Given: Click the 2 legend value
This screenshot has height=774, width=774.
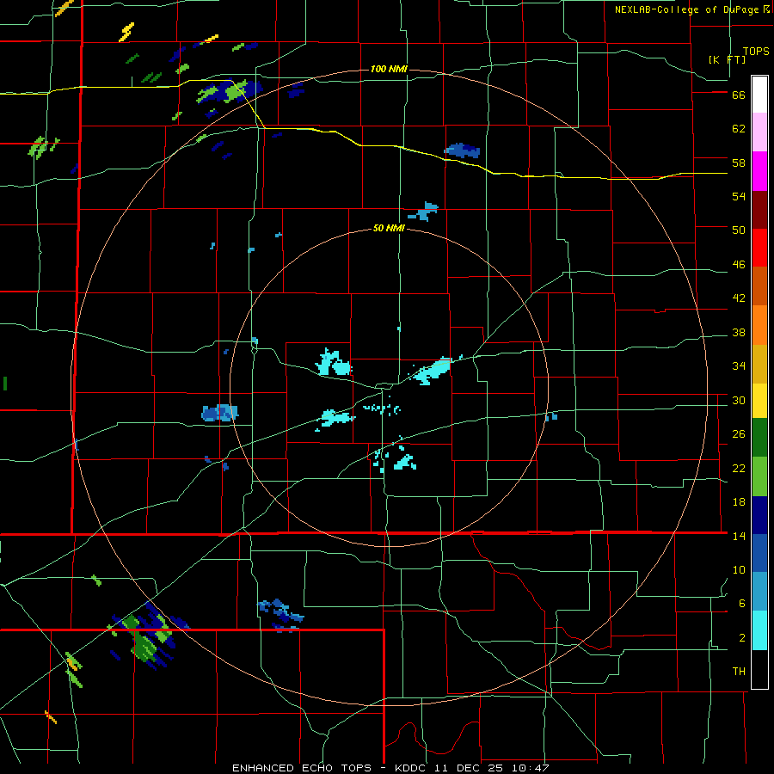Looking at the screenshot, I should [x=742, y=638].
